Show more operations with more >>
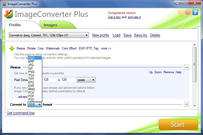203x135 pixels. point(106,48)
